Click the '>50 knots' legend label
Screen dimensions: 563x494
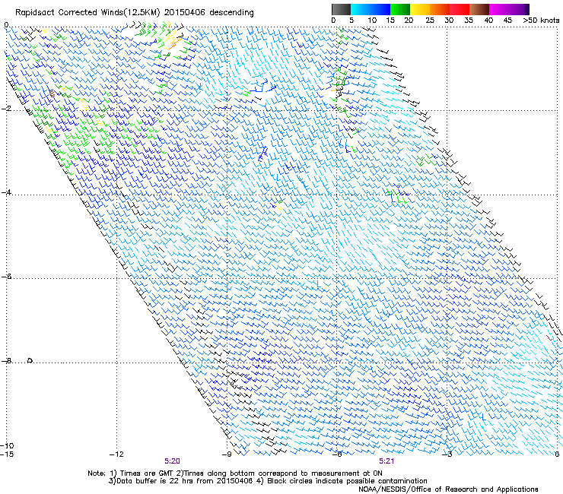(541, 21)
